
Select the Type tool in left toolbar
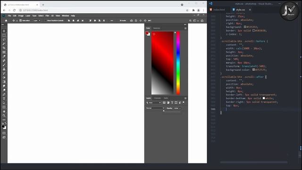pos(4,99)
